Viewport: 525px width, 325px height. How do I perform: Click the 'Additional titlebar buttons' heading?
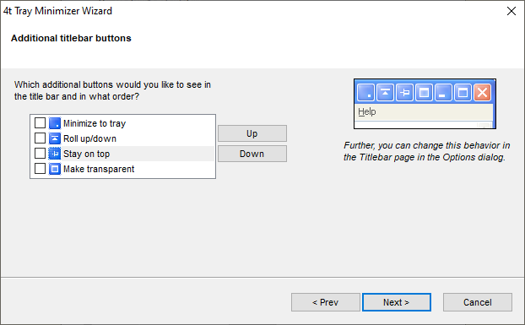coord(71,38)
